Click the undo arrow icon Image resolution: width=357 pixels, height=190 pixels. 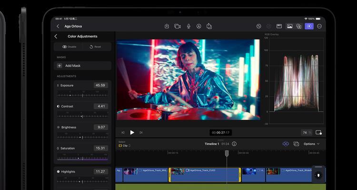tap(258, 27)
